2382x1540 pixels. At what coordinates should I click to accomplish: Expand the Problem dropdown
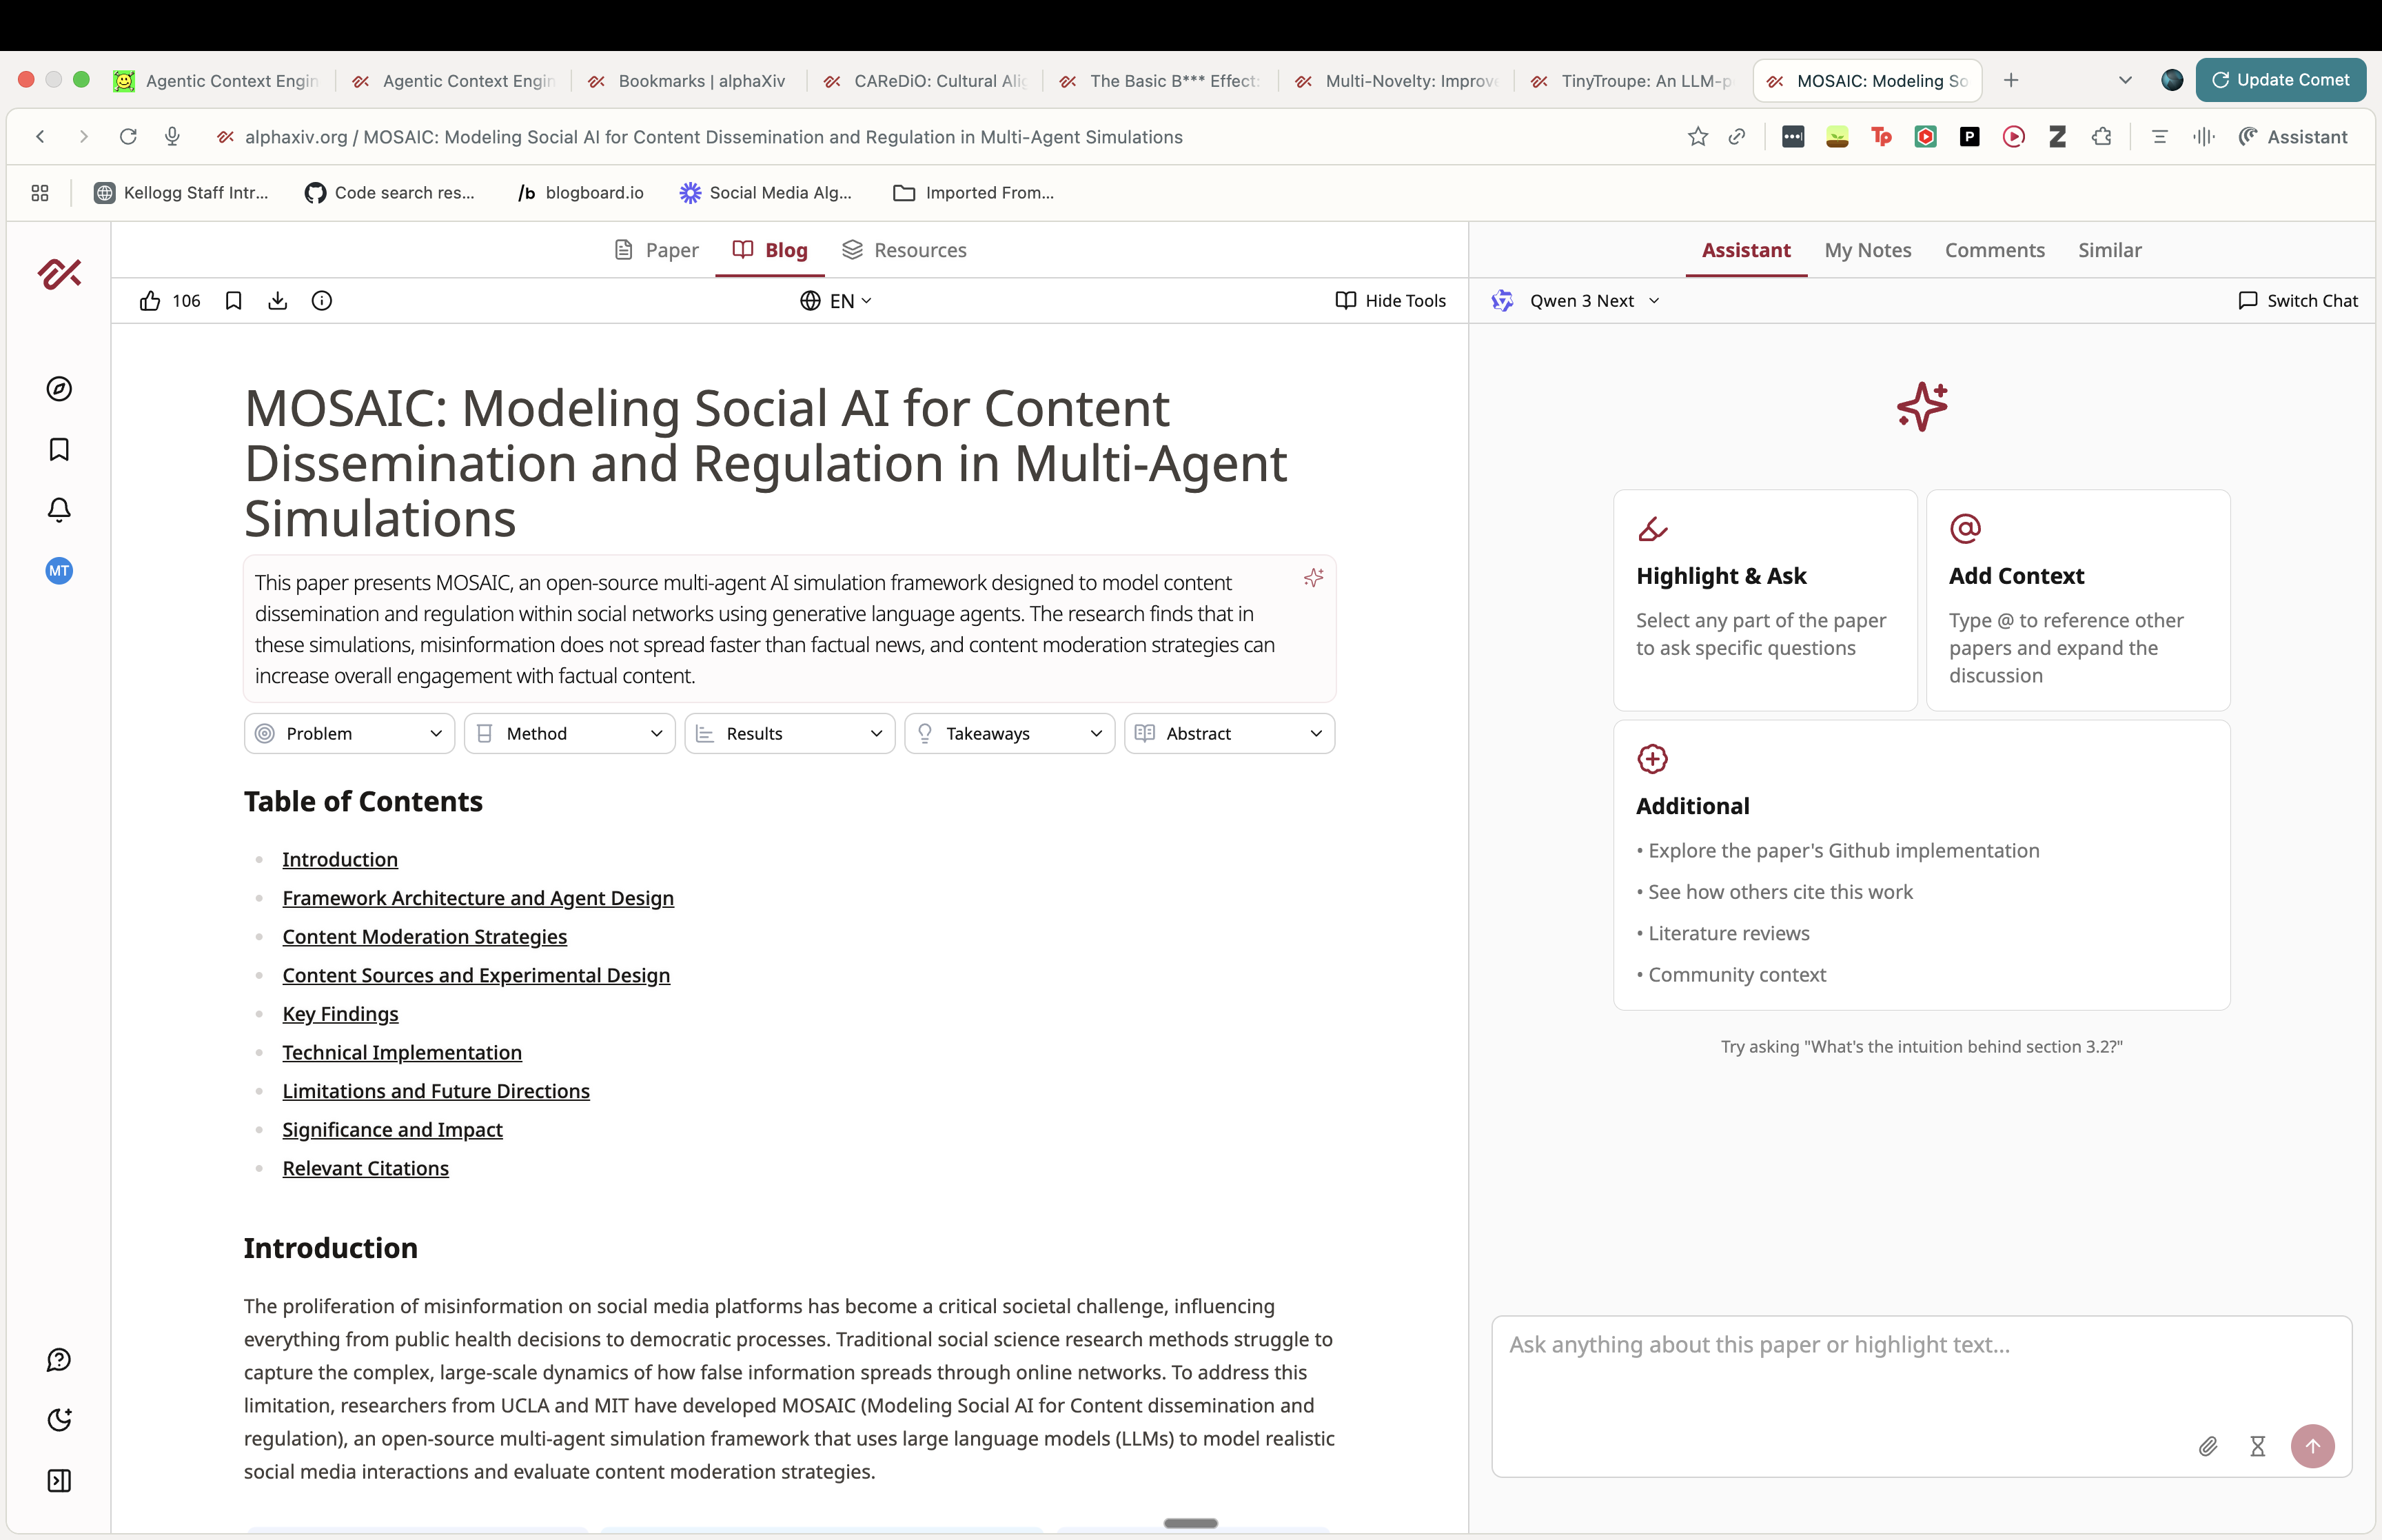pos(349,734)
